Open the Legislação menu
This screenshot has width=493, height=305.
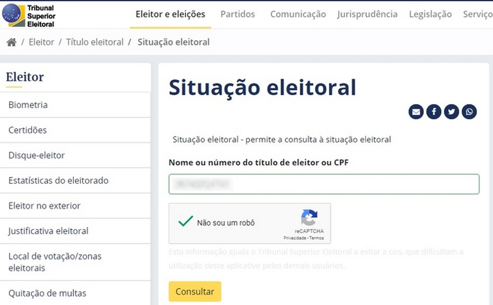tap(430, 14)
